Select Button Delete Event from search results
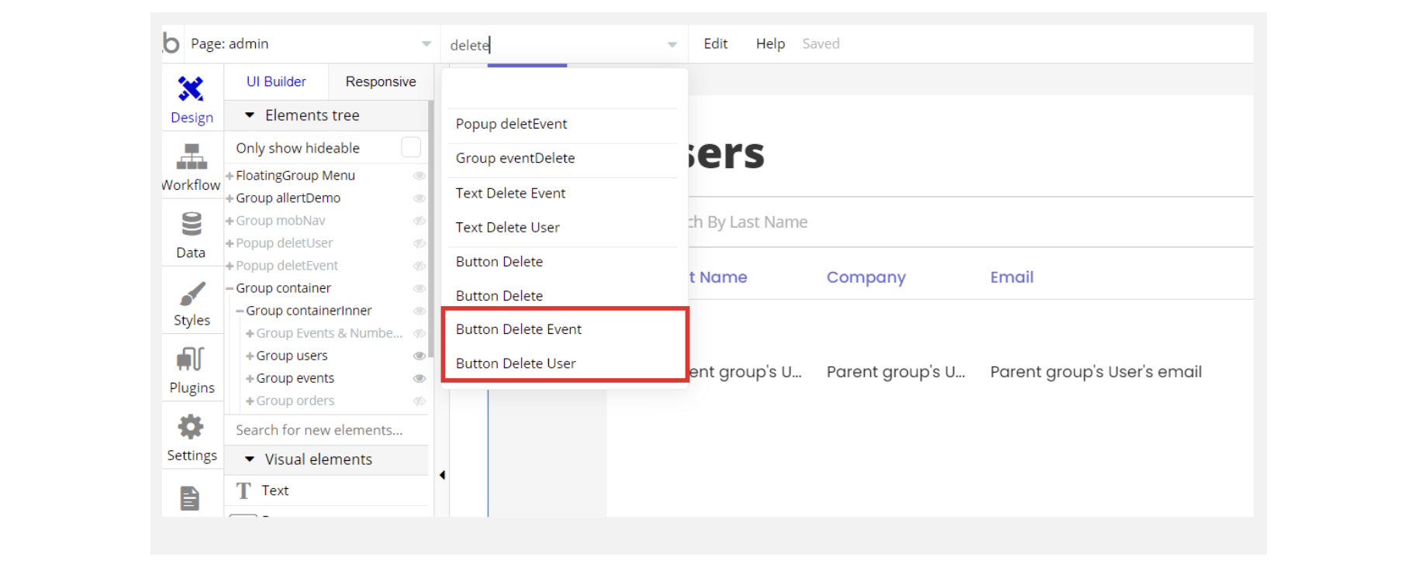This screenshot has height=564, width=1419. tap(519, 329)
